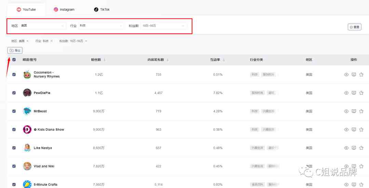Star the PewDiePie channel
The width and height of the screenshot is (369, 188).
coord(361,93)
